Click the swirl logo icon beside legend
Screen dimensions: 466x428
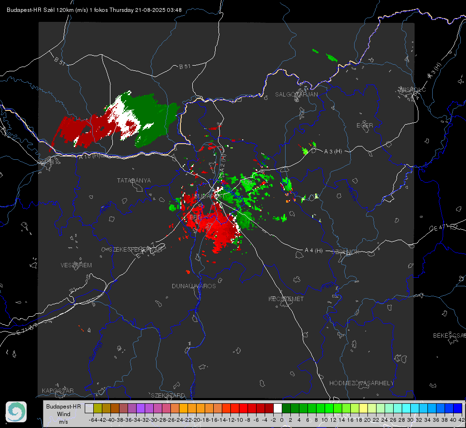point(16,412)
